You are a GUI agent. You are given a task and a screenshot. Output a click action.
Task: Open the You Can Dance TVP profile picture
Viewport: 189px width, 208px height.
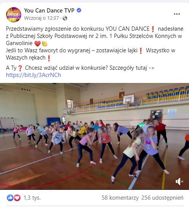pos(14,15)
